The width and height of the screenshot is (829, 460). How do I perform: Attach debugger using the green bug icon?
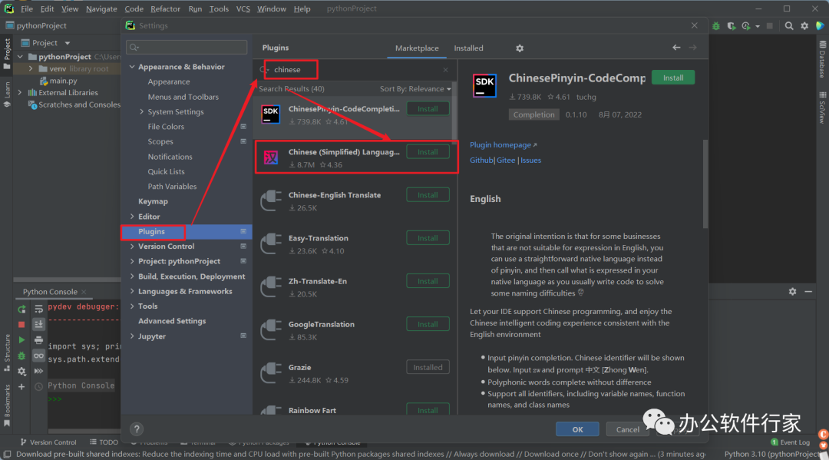(x=21, y=356)
